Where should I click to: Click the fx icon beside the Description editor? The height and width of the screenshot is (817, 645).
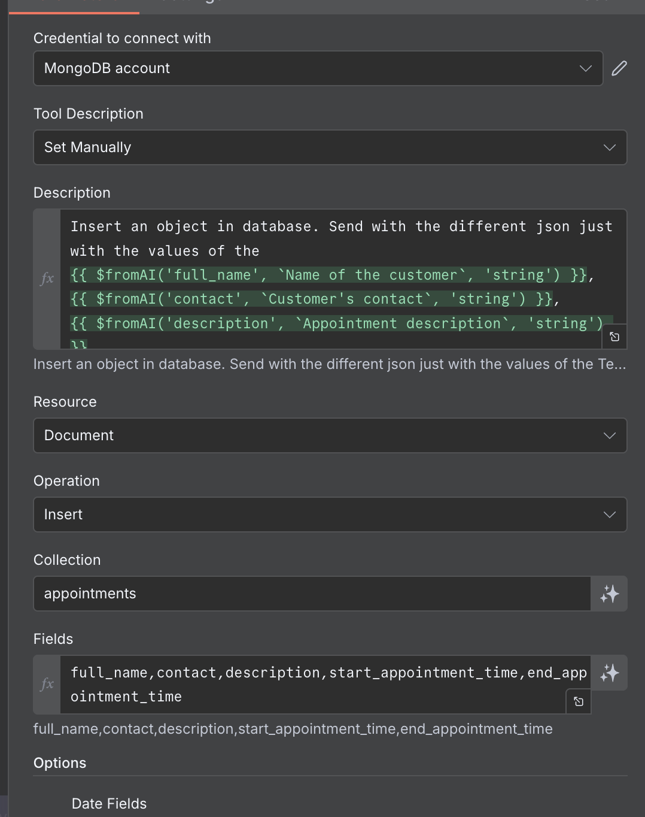(x=47, y=279)
